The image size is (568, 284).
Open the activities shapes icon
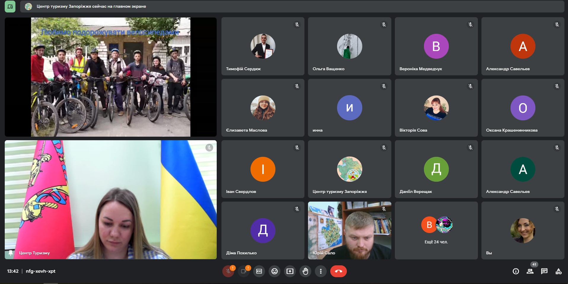559,271
